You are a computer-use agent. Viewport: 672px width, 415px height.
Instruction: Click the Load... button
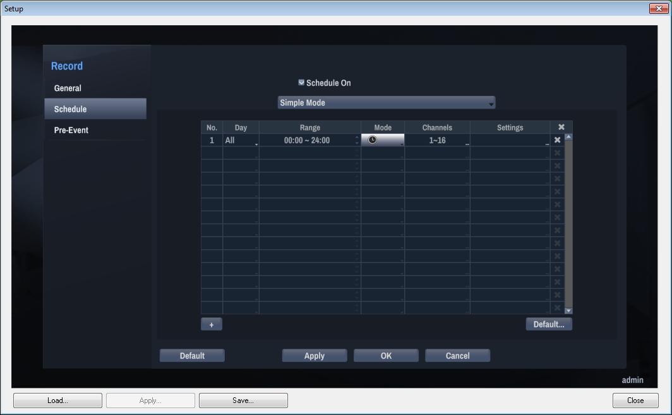[x=57, y=400]
